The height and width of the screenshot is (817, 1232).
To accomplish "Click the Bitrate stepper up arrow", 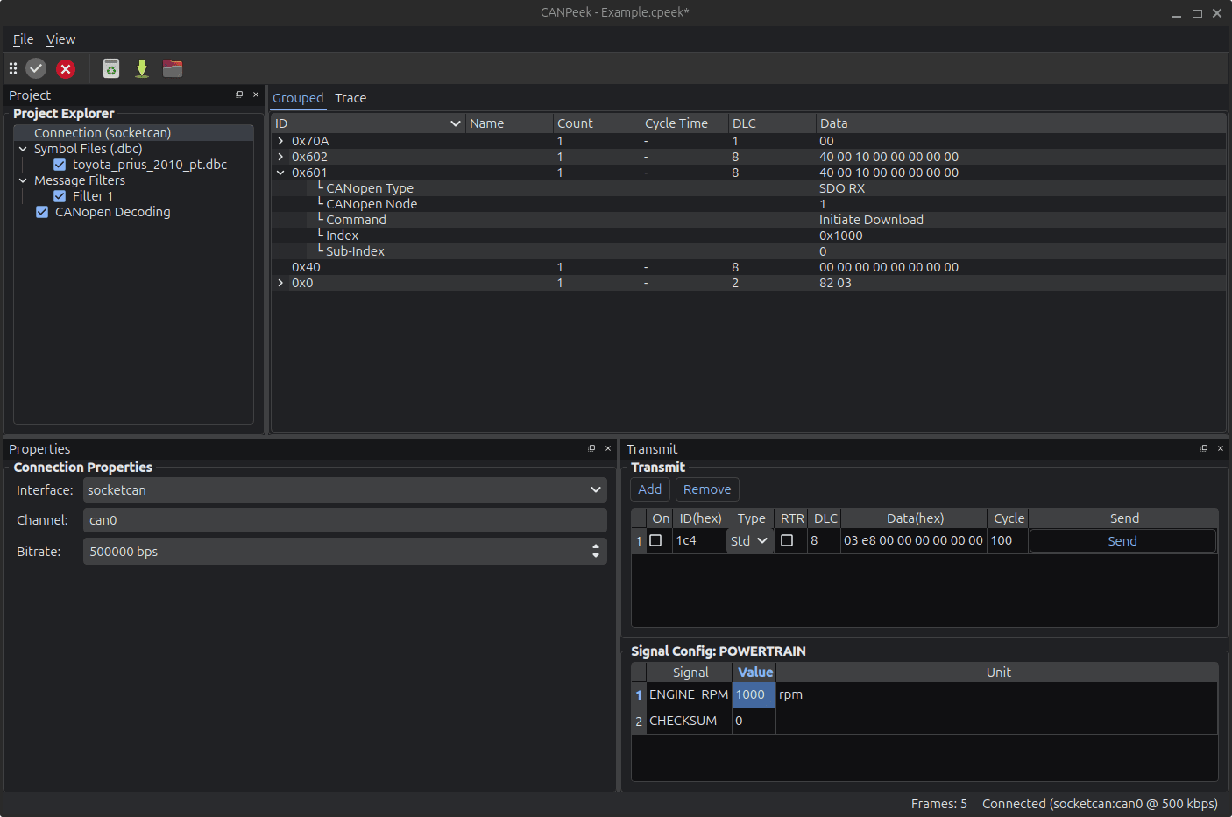I will 596,546.
